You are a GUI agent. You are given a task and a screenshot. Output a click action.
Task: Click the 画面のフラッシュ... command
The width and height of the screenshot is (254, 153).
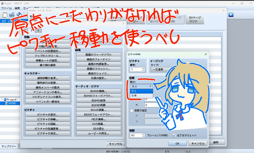click(99, 69)
